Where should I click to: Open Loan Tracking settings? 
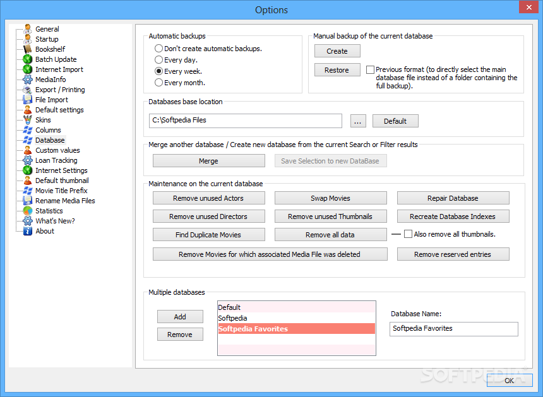pos(56,160)
